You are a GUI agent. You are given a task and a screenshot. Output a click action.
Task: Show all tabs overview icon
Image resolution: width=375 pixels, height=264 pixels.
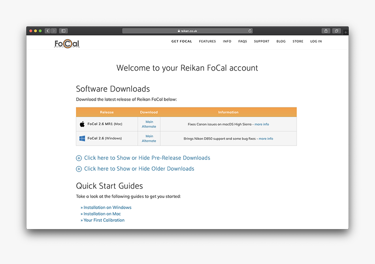pyautogui.click(x=337, y=31)
